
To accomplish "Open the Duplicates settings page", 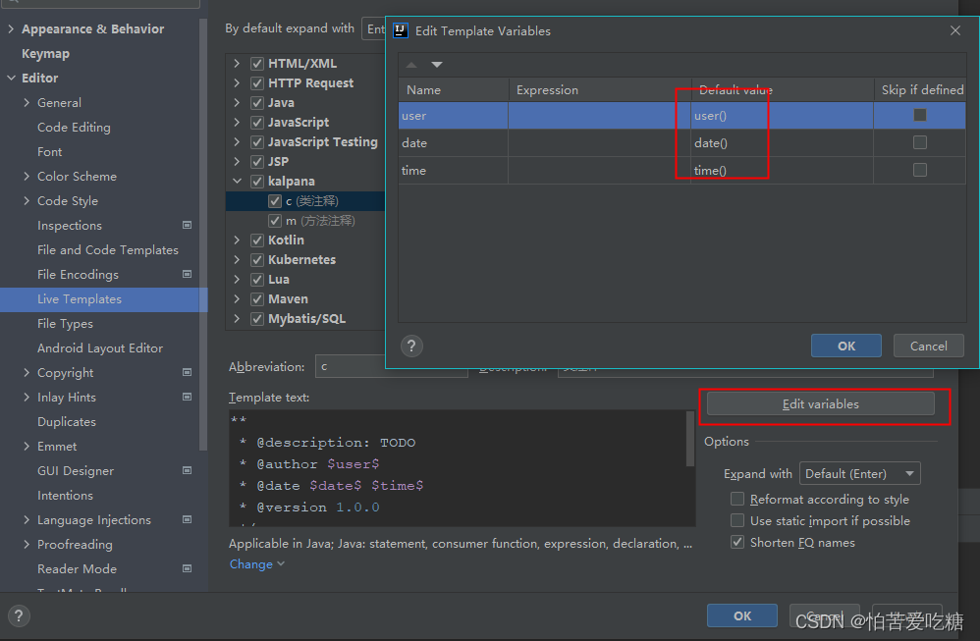I will (66, 422).
